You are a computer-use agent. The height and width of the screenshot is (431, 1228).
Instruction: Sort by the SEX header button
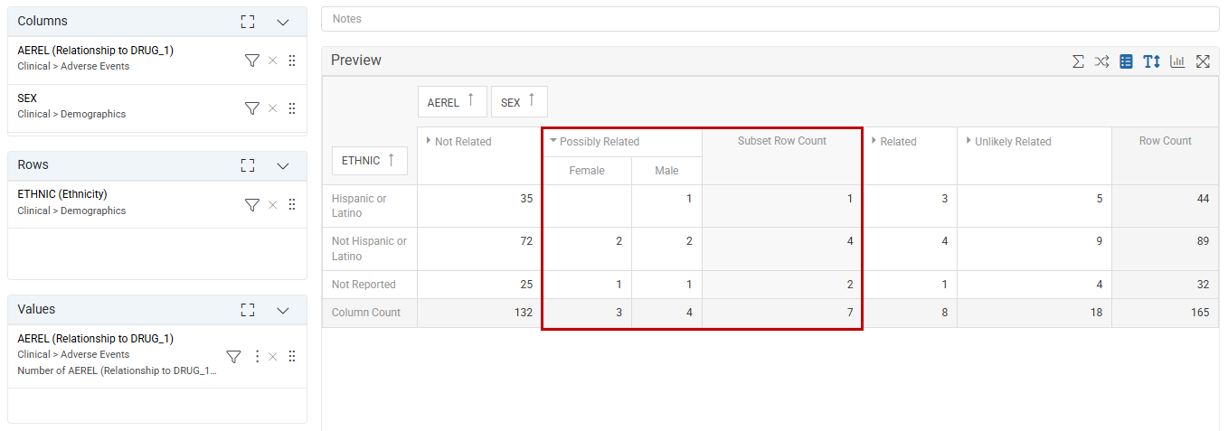[519, 102]
